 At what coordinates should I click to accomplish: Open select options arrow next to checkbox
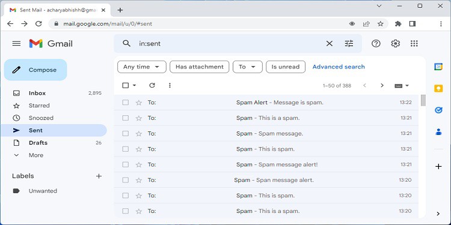tap(134, 85)
